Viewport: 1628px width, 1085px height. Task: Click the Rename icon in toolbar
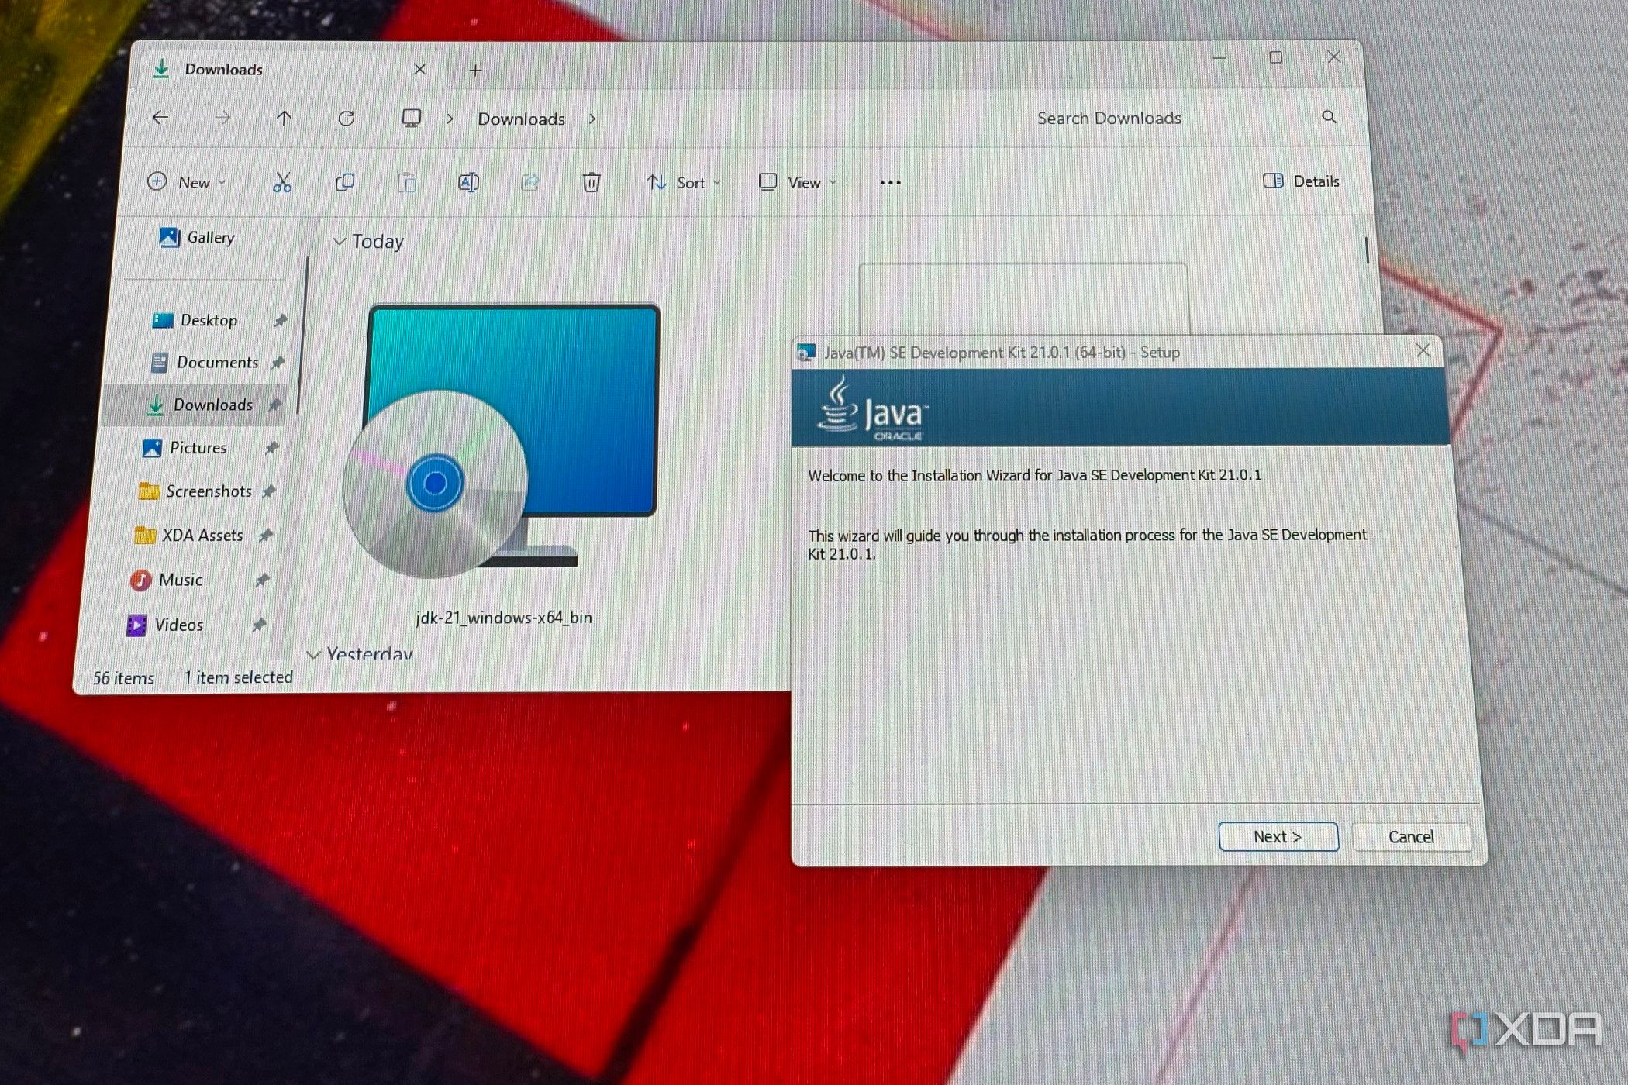468,183
